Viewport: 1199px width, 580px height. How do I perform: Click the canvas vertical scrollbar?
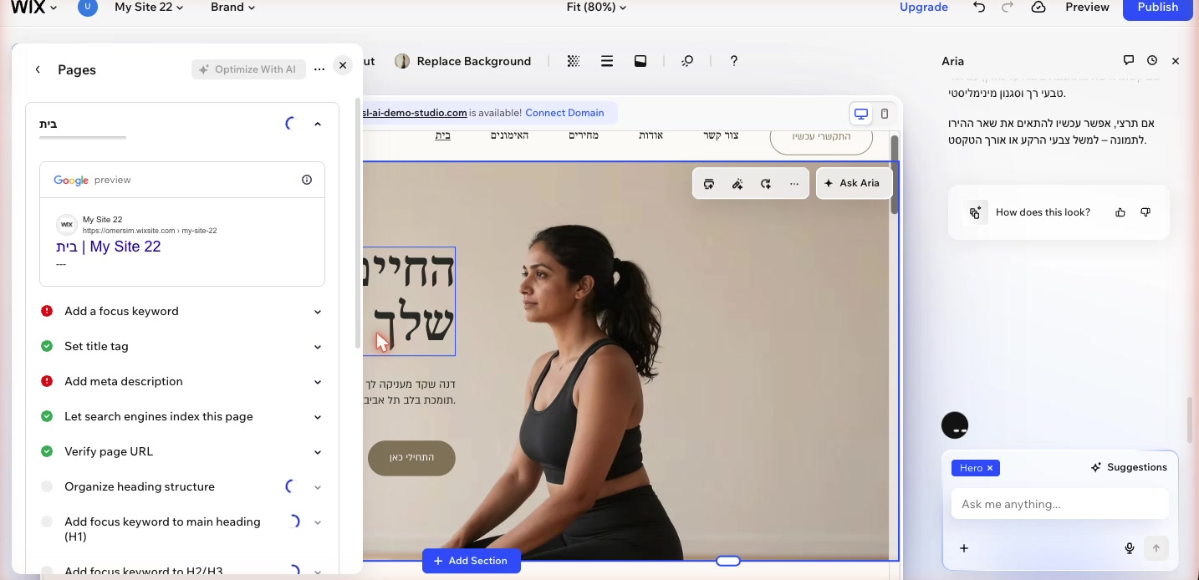point(895,175)
